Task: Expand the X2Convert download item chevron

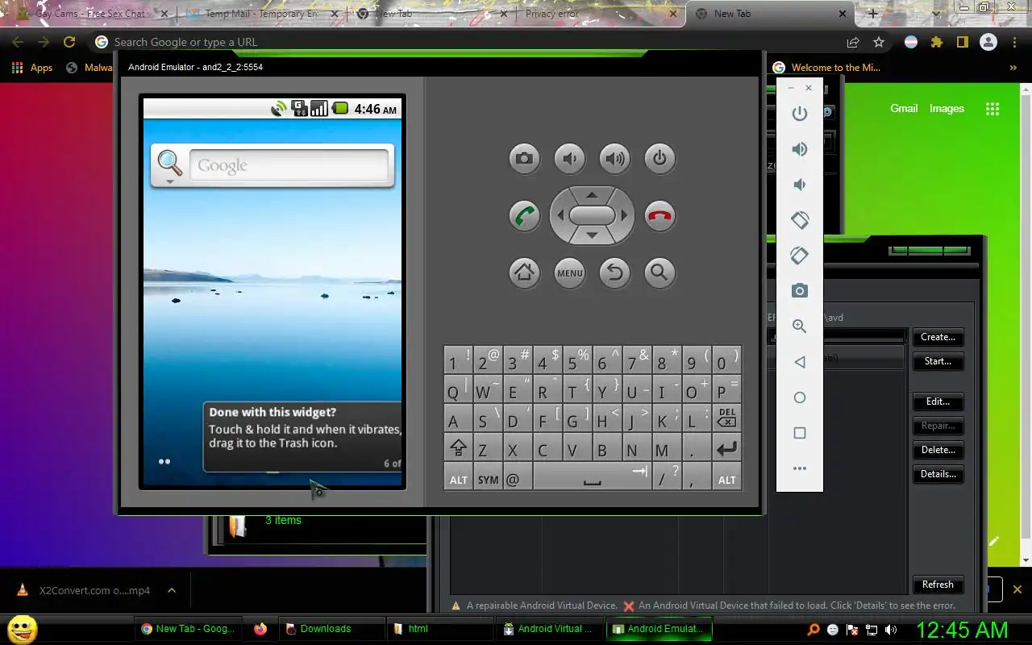Action: pyautogui.click(x=172, y=590)
